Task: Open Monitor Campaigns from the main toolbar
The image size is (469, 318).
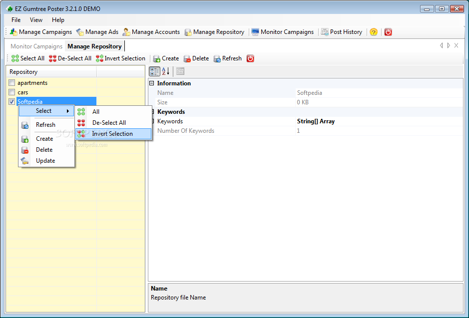Action: (x=283, y=32)
